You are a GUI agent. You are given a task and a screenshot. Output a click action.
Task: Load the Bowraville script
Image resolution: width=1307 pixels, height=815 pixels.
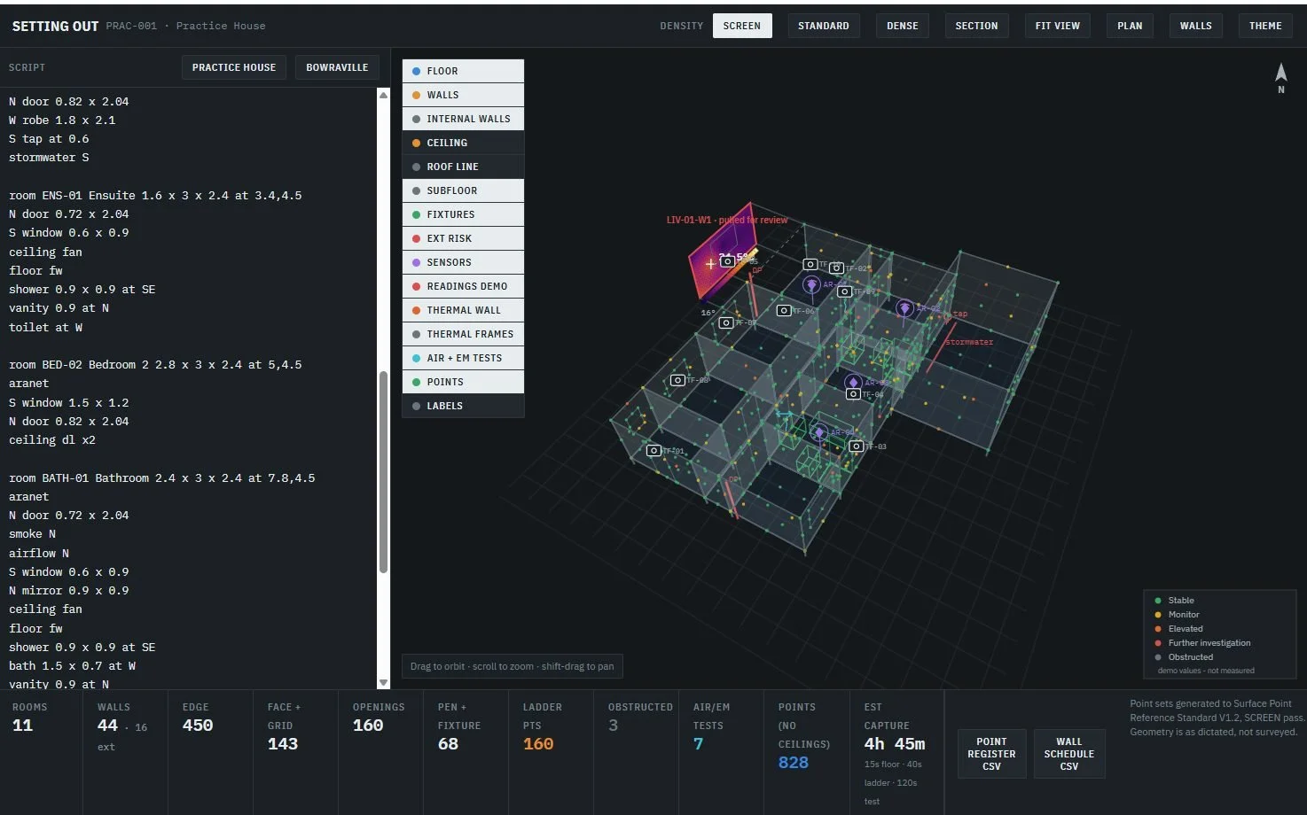point(337,67)
